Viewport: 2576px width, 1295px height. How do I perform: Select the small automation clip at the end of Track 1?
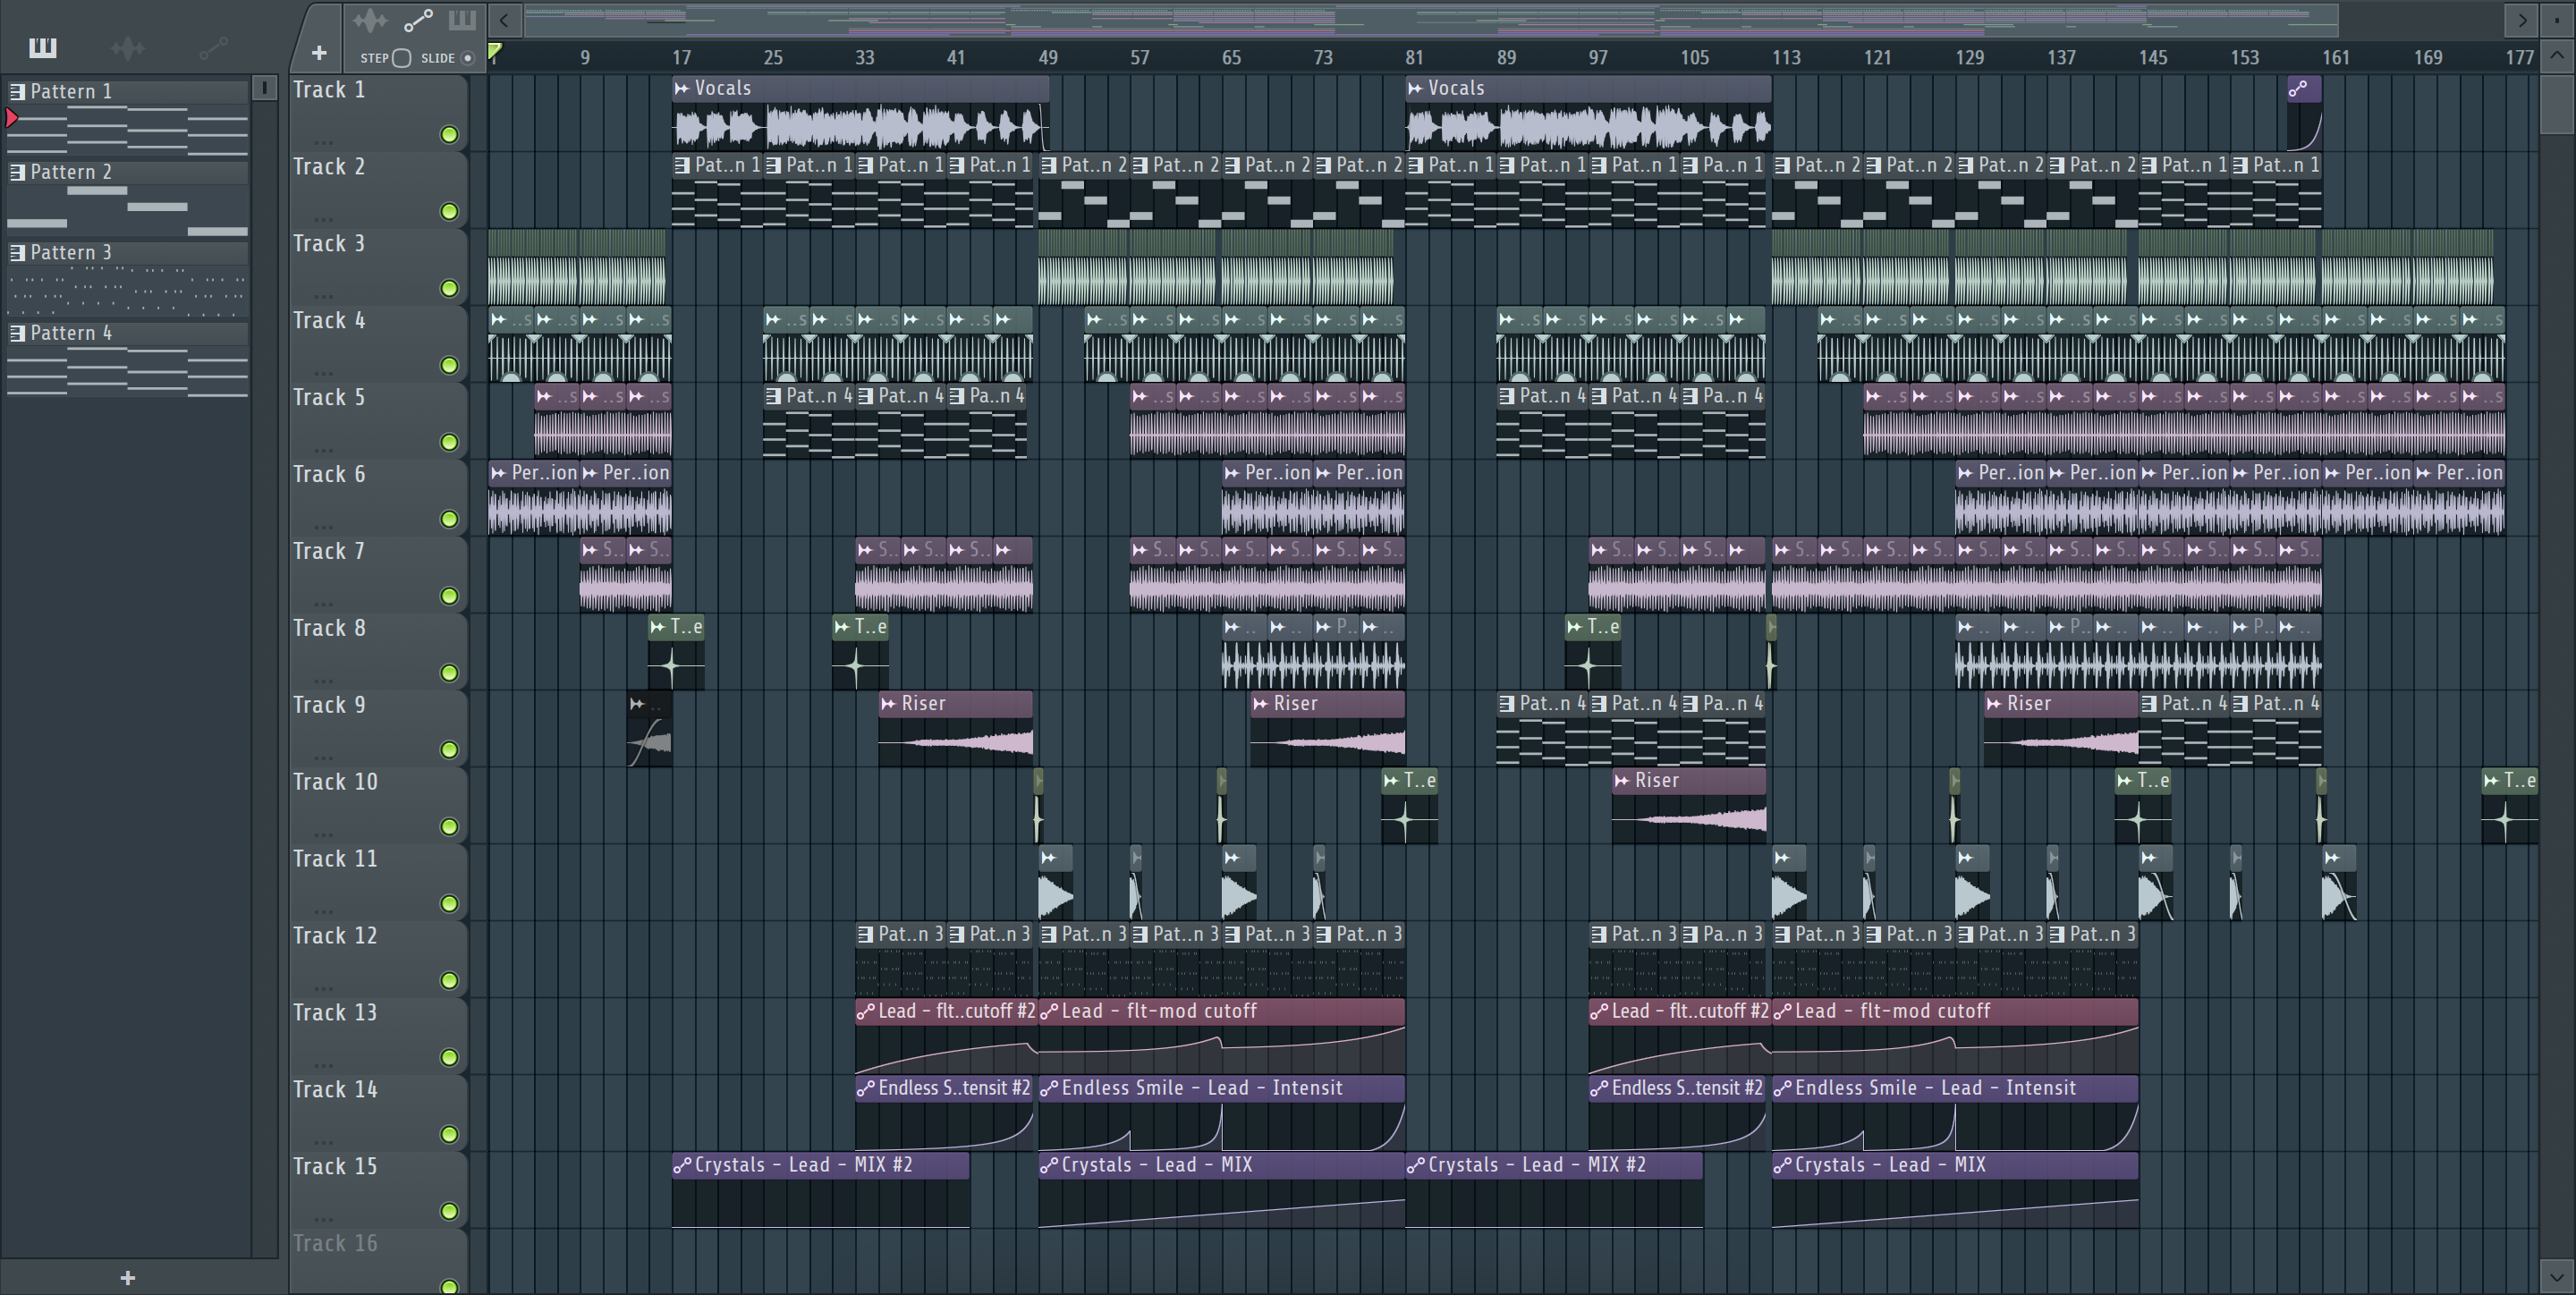click(x=2304, y=114)
